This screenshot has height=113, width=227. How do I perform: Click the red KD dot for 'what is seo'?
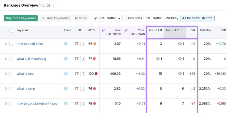coord(96,74)
